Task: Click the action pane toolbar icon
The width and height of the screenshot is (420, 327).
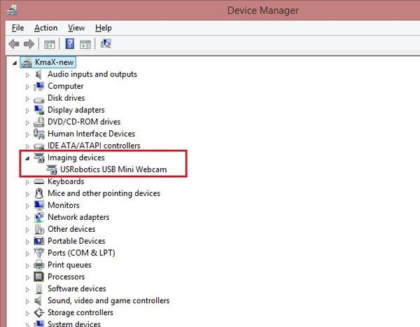Action: tap(85, 44)
